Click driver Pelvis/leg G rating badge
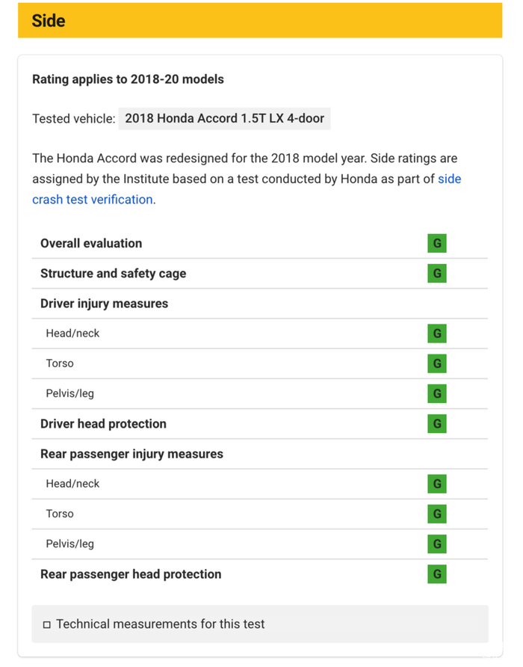Image resolution: width=523 pixels, height=667 pixels. (437, 393)
